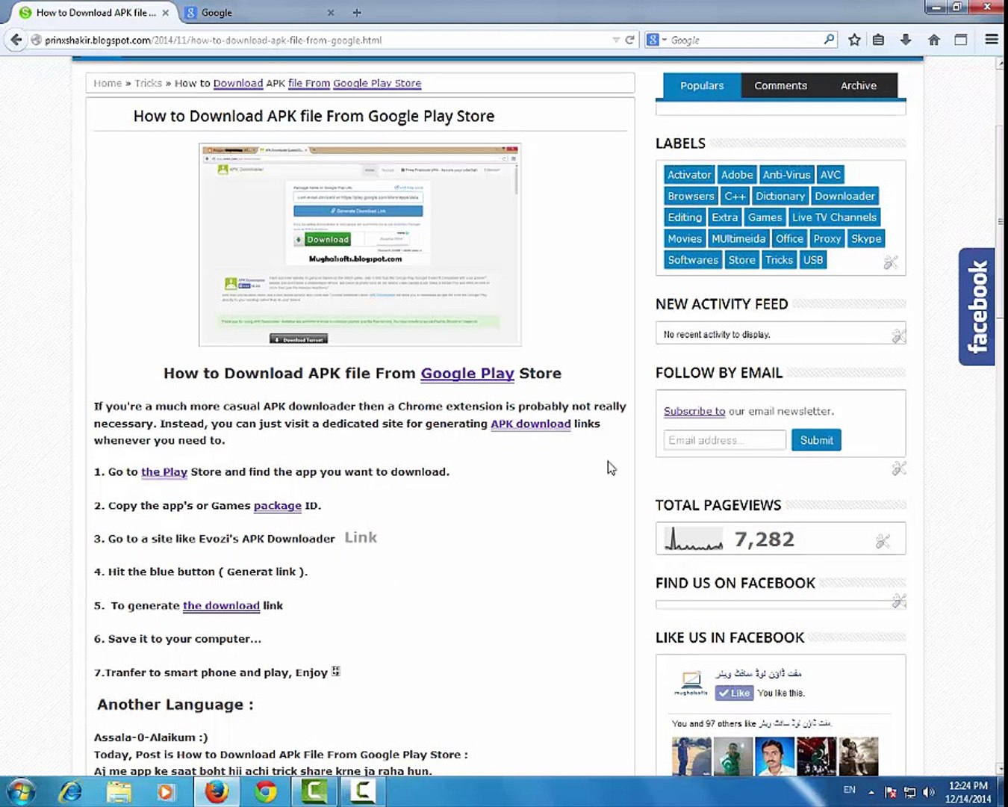Bookmark this page with the star icon

tap(854, 40)
